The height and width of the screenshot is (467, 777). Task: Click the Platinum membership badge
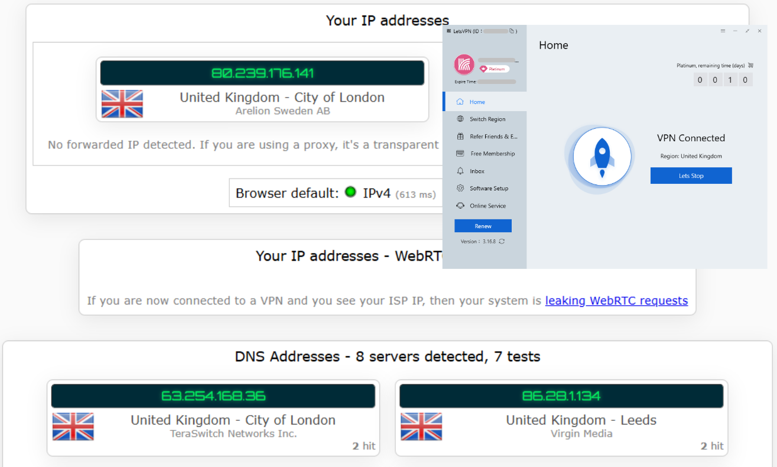[494, 69]
